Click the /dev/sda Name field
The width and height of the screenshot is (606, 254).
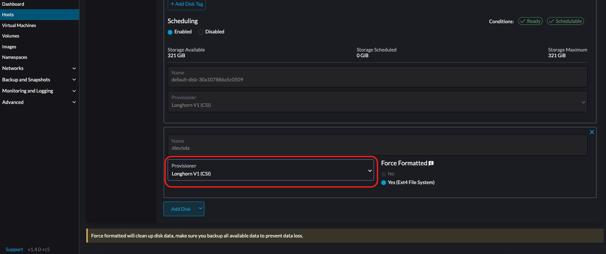coord(377,145)
